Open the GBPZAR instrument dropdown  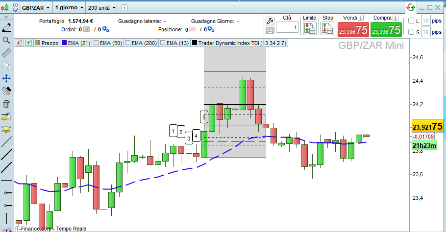(36, 8)
